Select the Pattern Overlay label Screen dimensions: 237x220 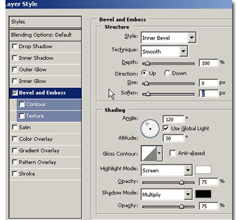tap(38, 162)
